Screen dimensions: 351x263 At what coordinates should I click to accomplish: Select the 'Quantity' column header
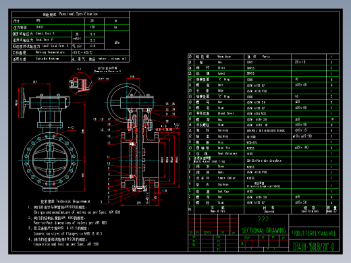pyautogui.click(x=332, y=211)
